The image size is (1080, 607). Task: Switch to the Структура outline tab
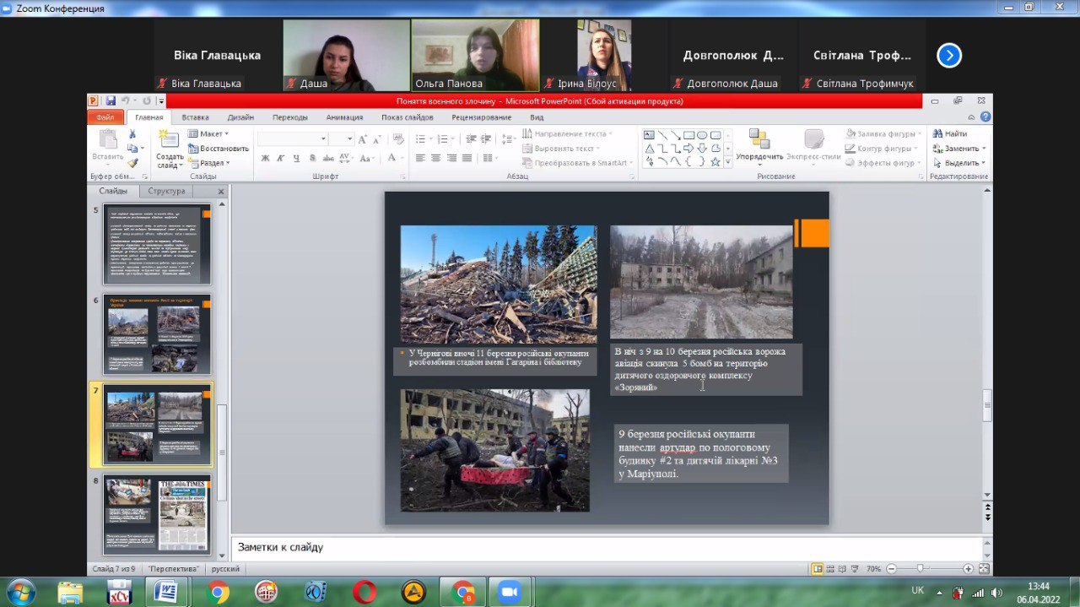tap(166, 192)
